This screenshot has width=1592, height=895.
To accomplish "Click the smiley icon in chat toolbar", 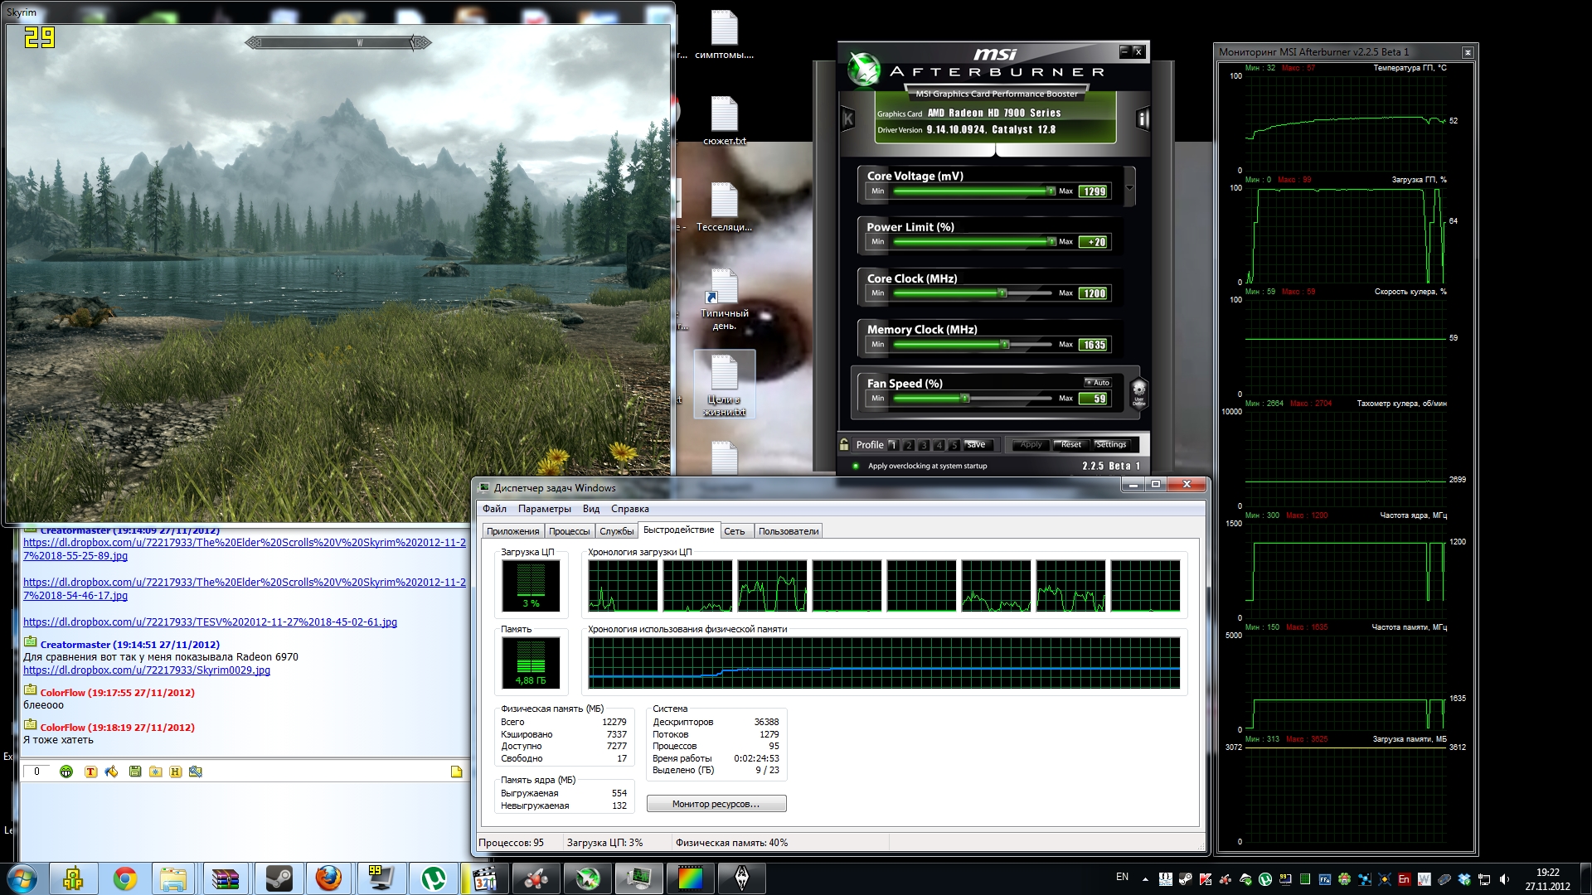I will pos(66,772).
